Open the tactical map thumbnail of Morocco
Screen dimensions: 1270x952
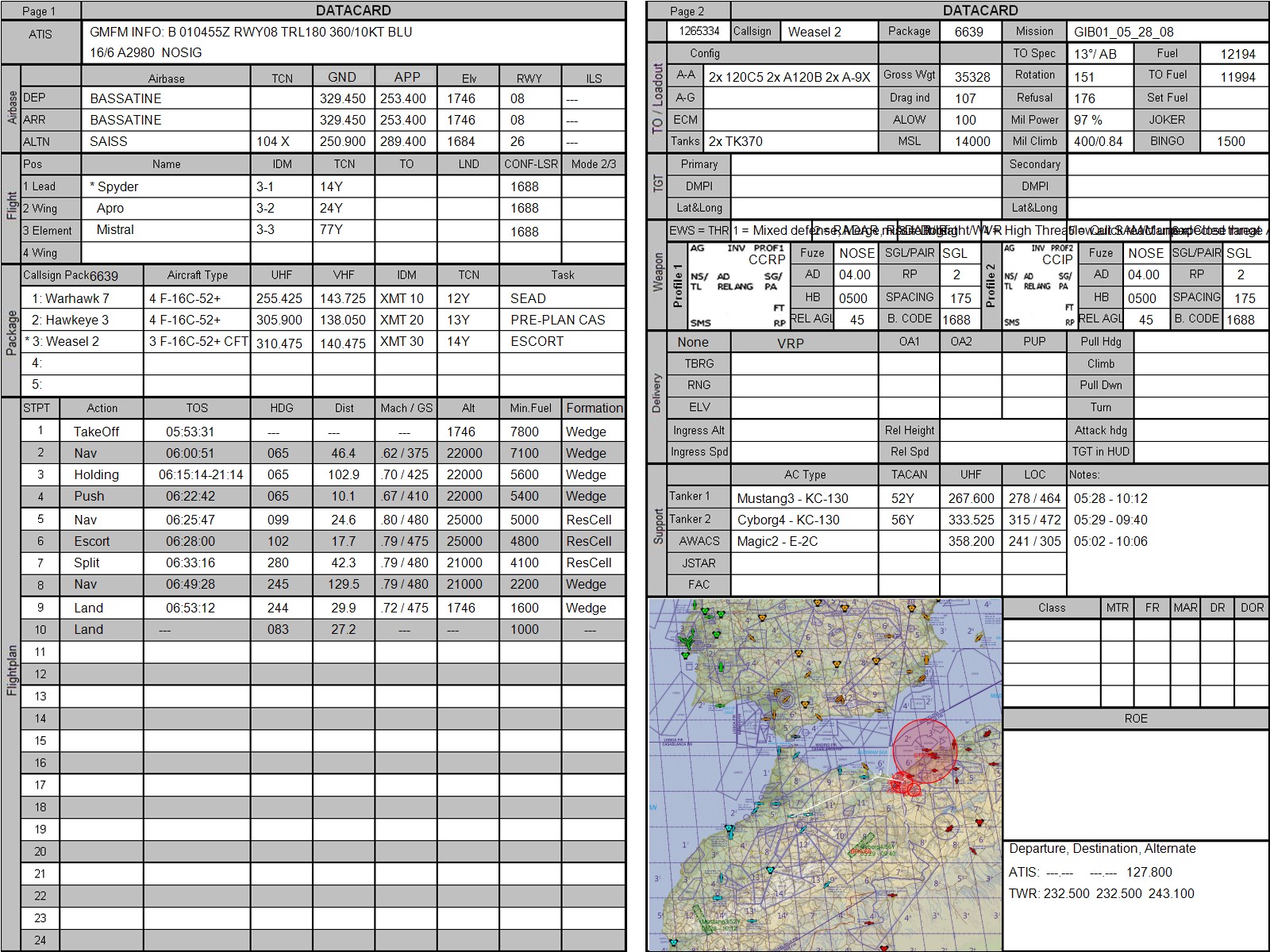click(825, 774)
